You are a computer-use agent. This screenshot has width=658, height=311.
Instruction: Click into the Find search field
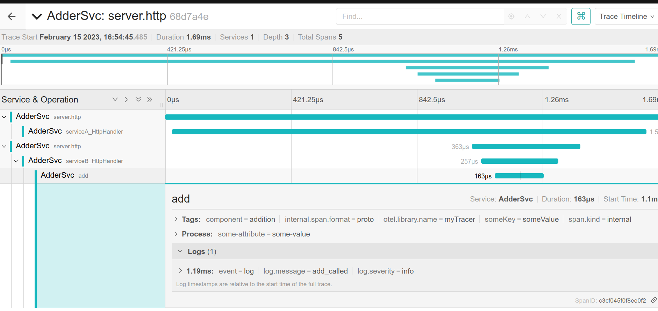[420, 16]
